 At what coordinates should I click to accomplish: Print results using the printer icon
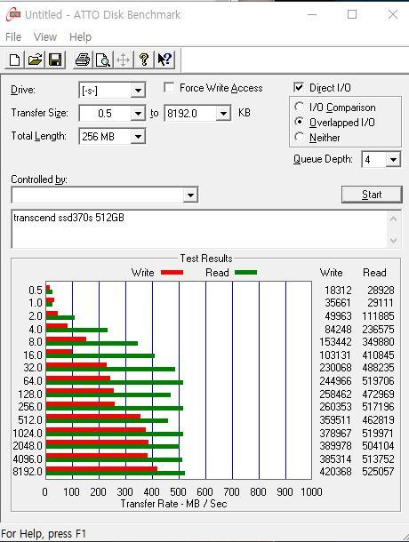83,60
